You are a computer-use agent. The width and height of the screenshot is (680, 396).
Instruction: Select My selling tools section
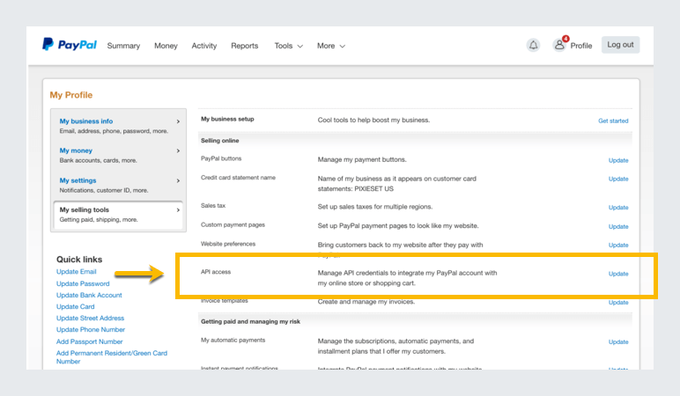[118, 215]
